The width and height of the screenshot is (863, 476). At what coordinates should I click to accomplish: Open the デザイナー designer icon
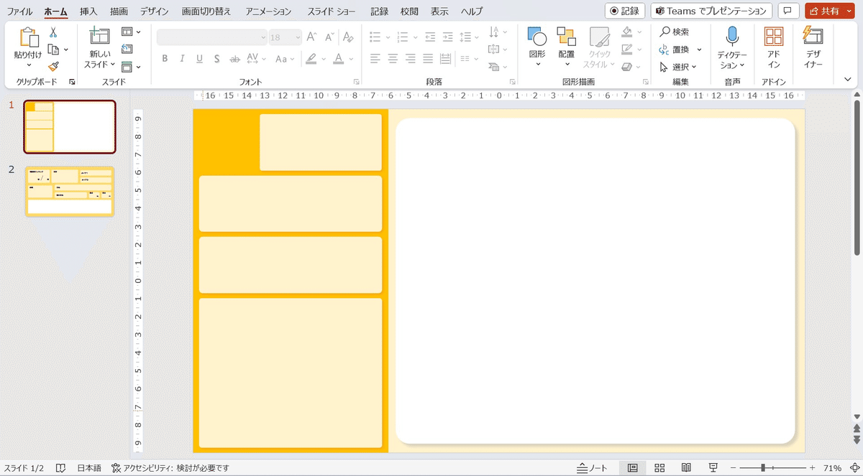pyautogui.click(x=813, y=37)
